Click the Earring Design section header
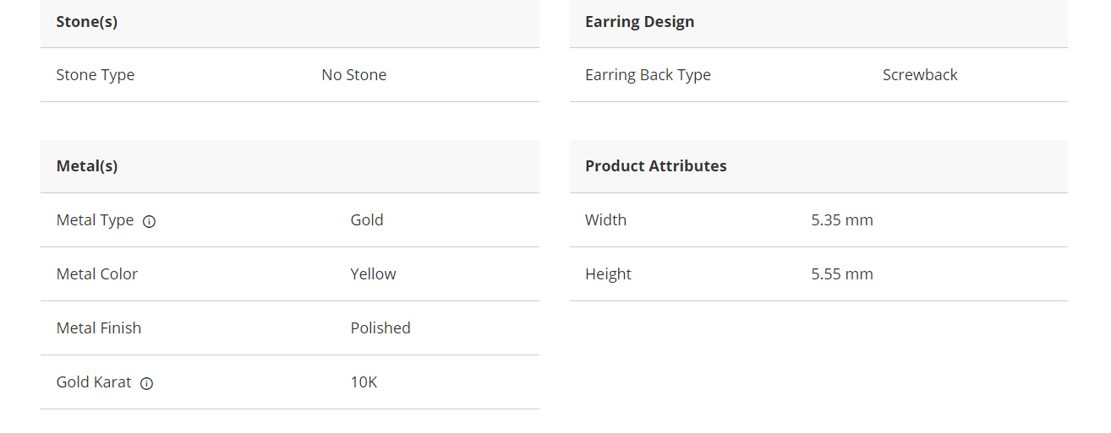 pos(639,22)
